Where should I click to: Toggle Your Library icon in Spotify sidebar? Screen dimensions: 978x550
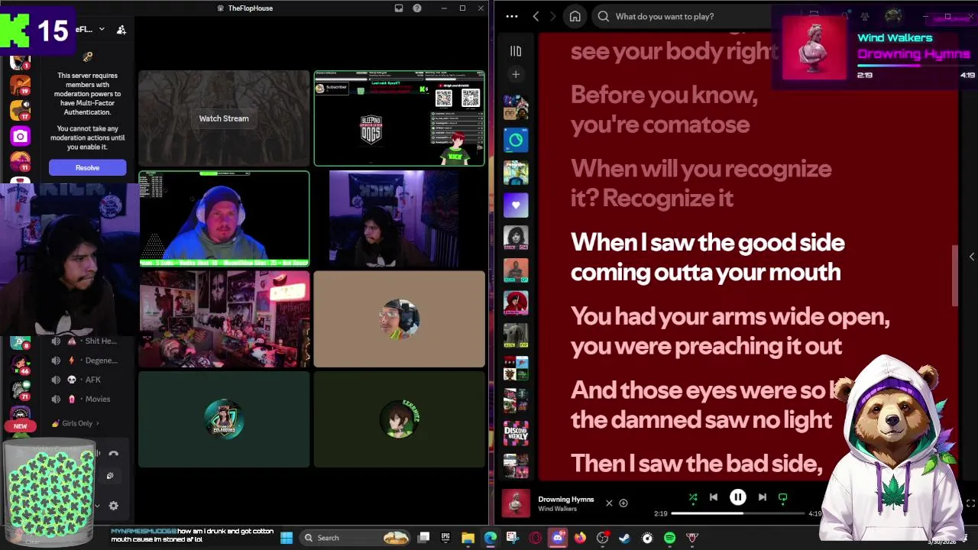[x=516, y=51]
